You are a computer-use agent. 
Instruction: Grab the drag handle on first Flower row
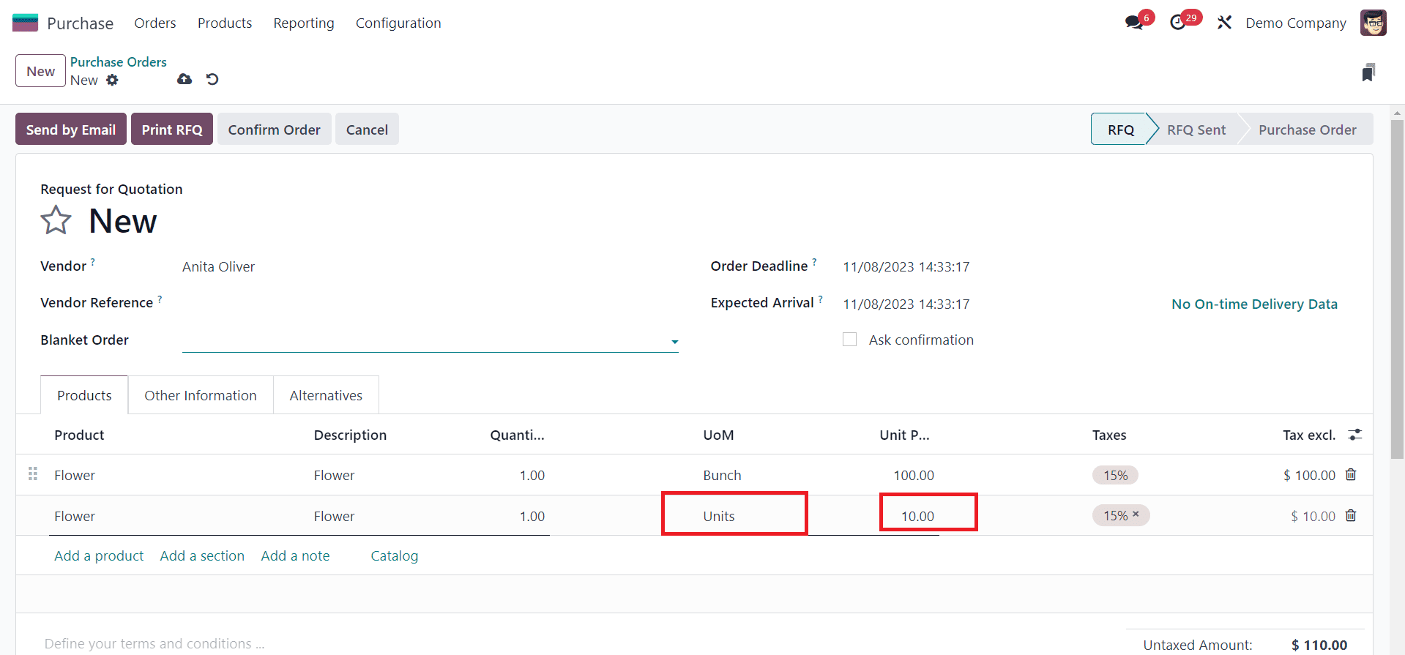pos(33,474)
